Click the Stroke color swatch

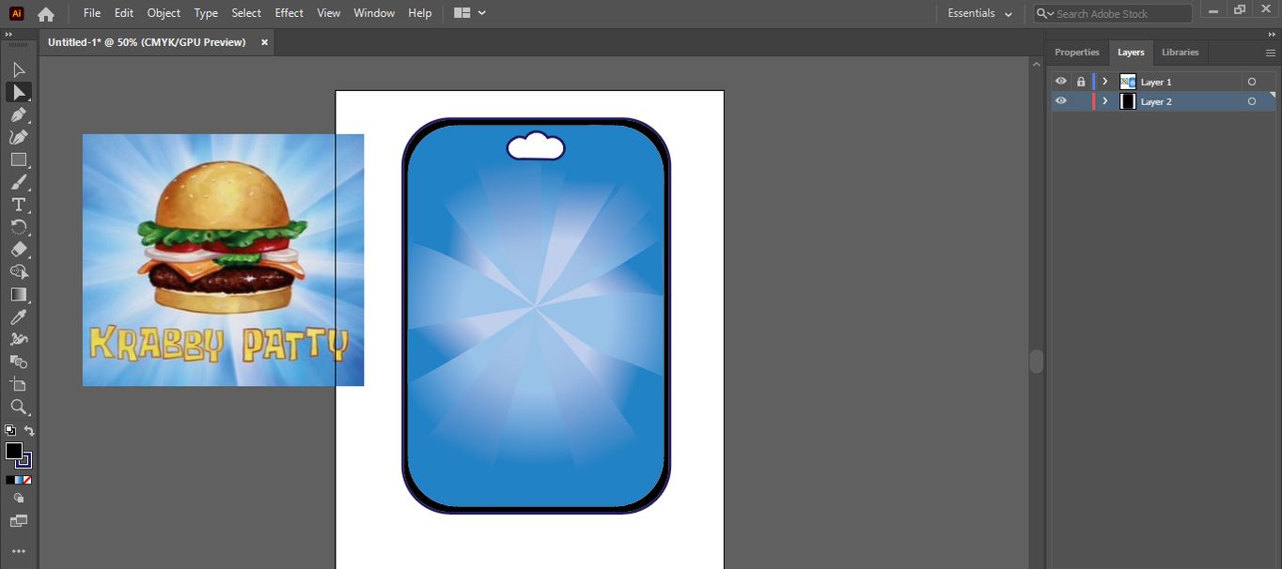25,461
